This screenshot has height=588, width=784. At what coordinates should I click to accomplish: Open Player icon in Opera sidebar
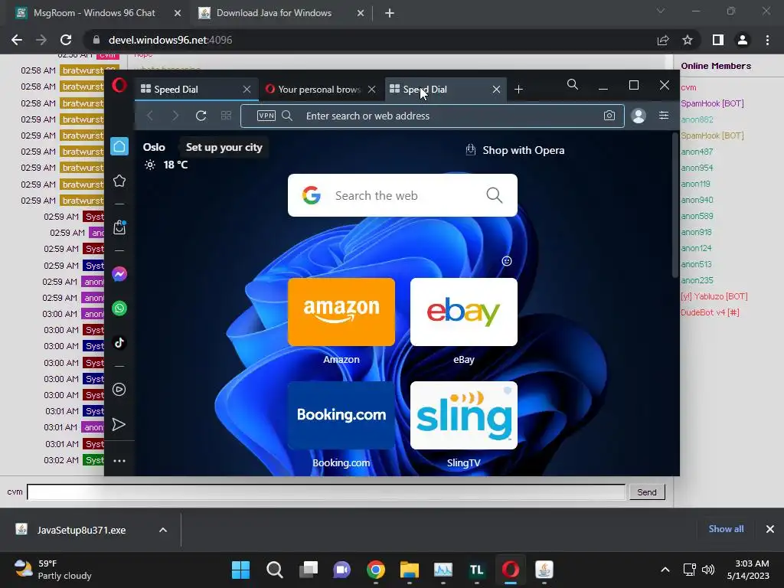click(119, 390)
